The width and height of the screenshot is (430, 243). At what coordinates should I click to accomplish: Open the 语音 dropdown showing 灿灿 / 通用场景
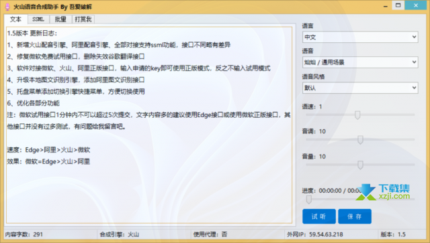pyautogui.click(x=360, y=62)
